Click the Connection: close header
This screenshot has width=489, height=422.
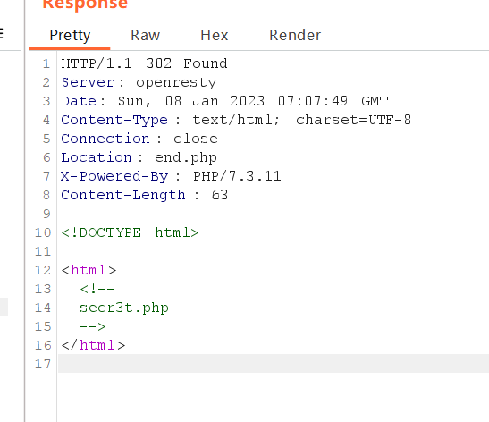(139, 139)
